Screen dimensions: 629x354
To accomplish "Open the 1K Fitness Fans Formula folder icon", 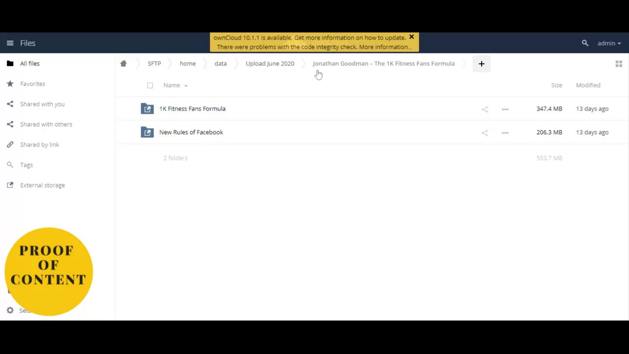I will (147, 109).
